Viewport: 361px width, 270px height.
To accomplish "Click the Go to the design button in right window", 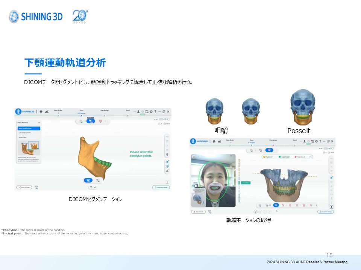I will tap(325, 211).
